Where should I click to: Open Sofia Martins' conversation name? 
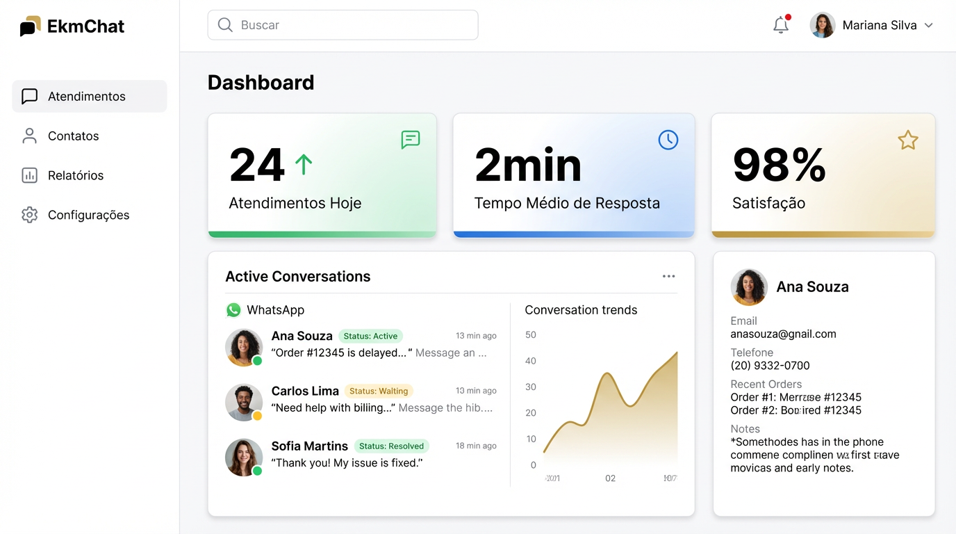click(x=309, y=446)
